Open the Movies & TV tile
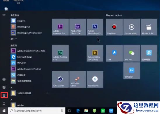This screenshot has width=160, height=114. [x=149, y=27]
